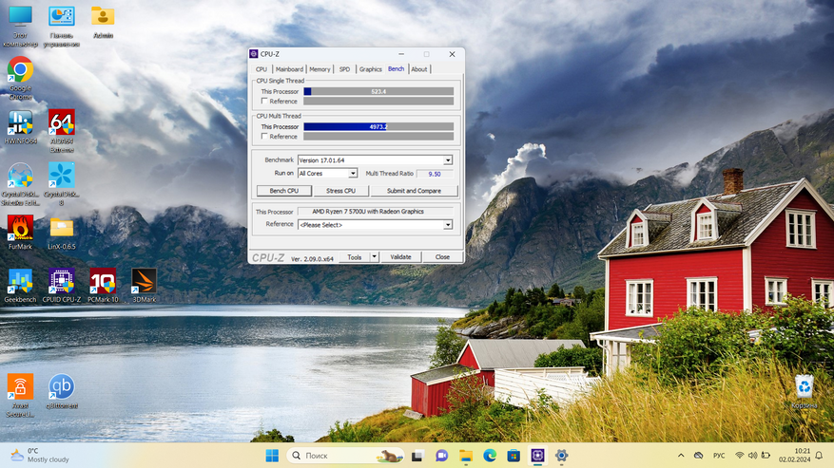
Task: Enable the Multi Thread Reference checkbox
Action: (264, 136)
